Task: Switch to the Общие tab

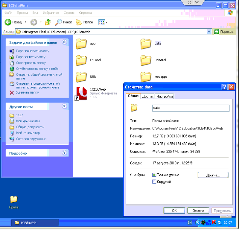Action: pyautogui.click(x=133, y=96)
